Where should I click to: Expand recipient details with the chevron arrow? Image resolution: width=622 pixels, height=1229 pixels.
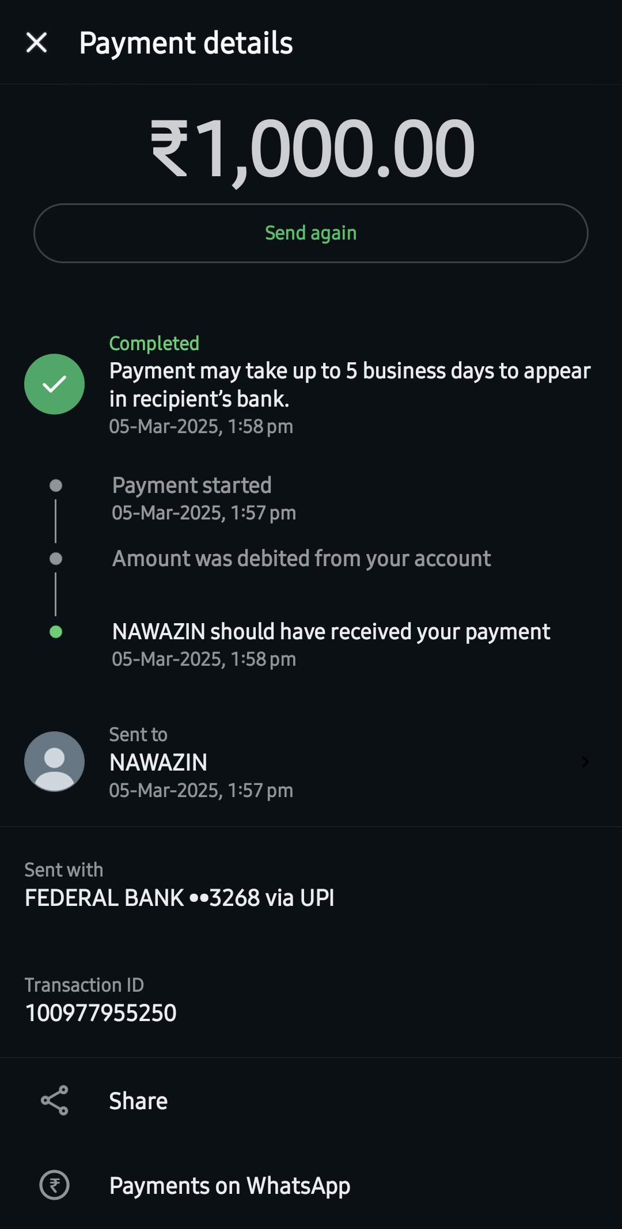click(x=585, y=762)
